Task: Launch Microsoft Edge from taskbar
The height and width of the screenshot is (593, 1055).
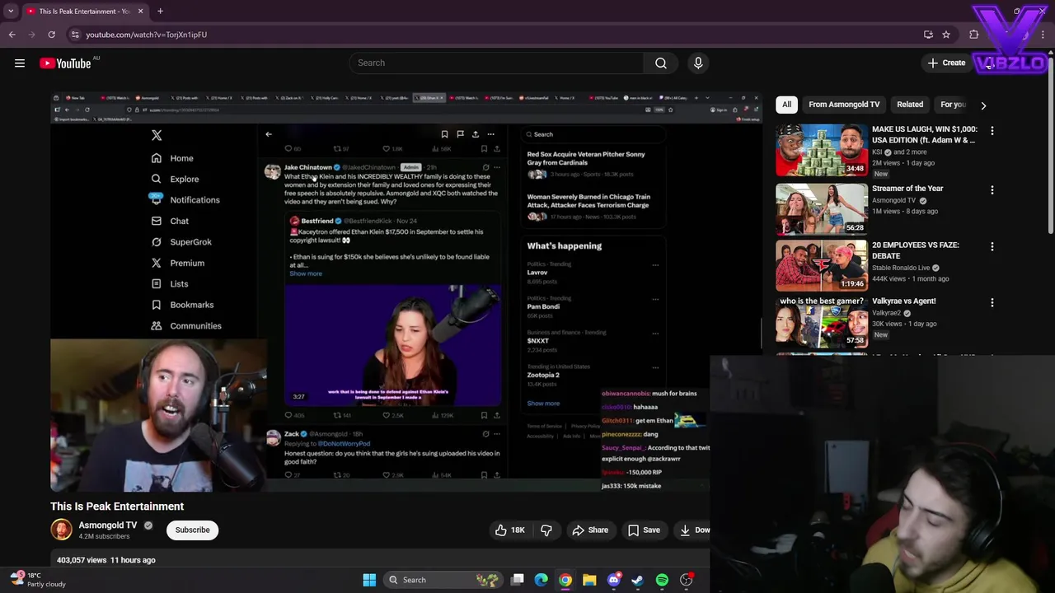Action: pos(542,580)
